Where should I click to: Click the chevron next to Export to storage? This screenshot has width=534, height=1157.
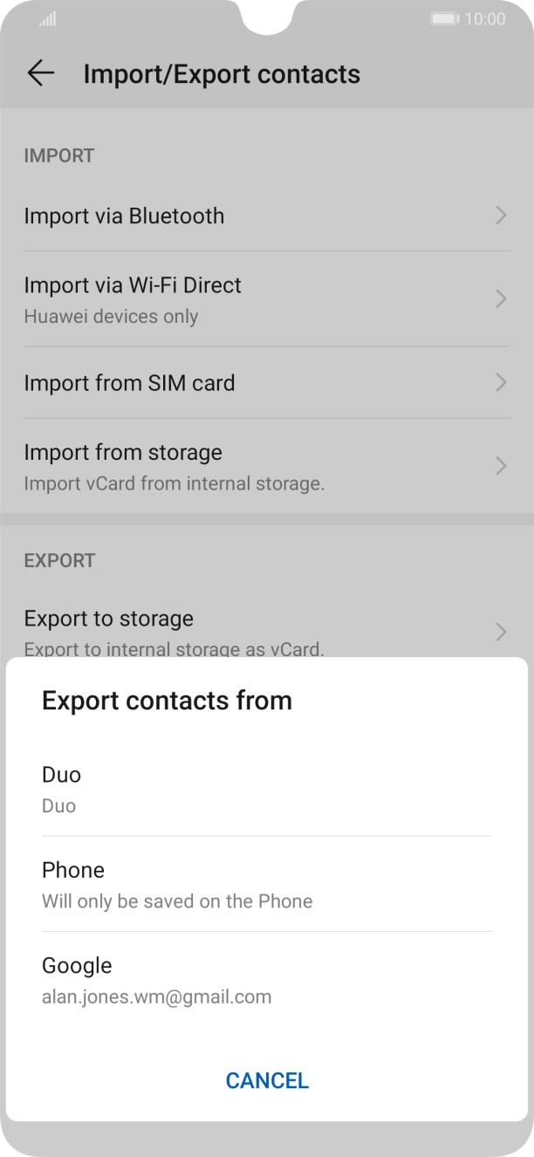pos(501,631)
